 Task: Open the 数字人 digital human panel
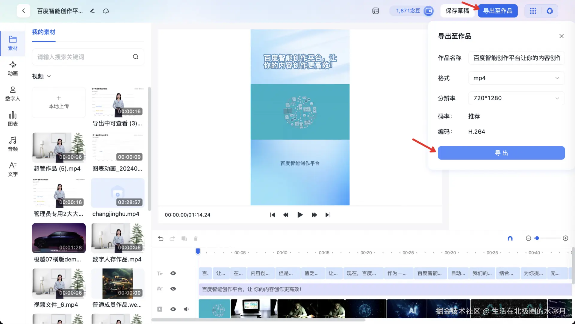coord(13,93)
